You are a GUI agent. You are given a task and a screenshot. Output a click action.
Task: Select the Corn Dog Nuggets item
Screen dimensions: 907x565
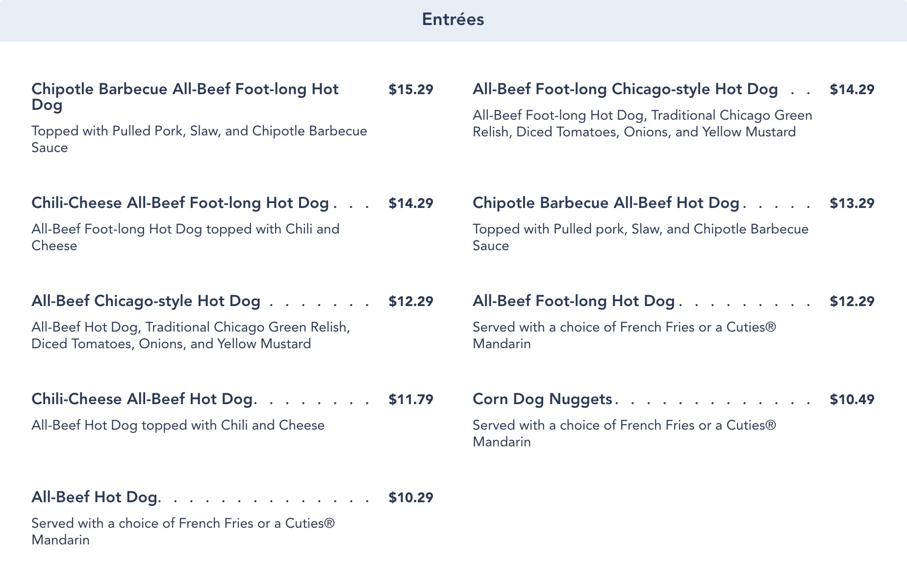[x=542, y=399]
